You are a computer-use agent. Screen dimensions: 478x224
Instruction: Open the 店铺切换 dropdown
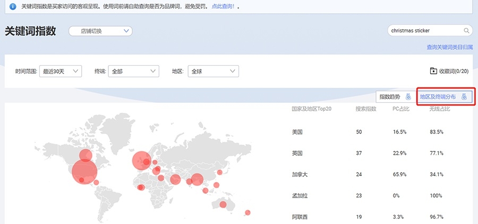(100, 31)
